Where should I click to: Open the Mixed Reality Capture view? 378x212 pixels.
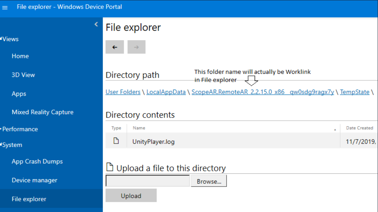pyautogui.click(x=42, y=112)
